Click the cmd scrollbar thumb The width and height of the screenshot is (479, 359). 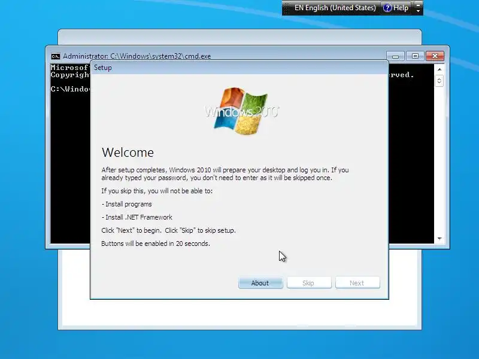click(x=439, y=81)
